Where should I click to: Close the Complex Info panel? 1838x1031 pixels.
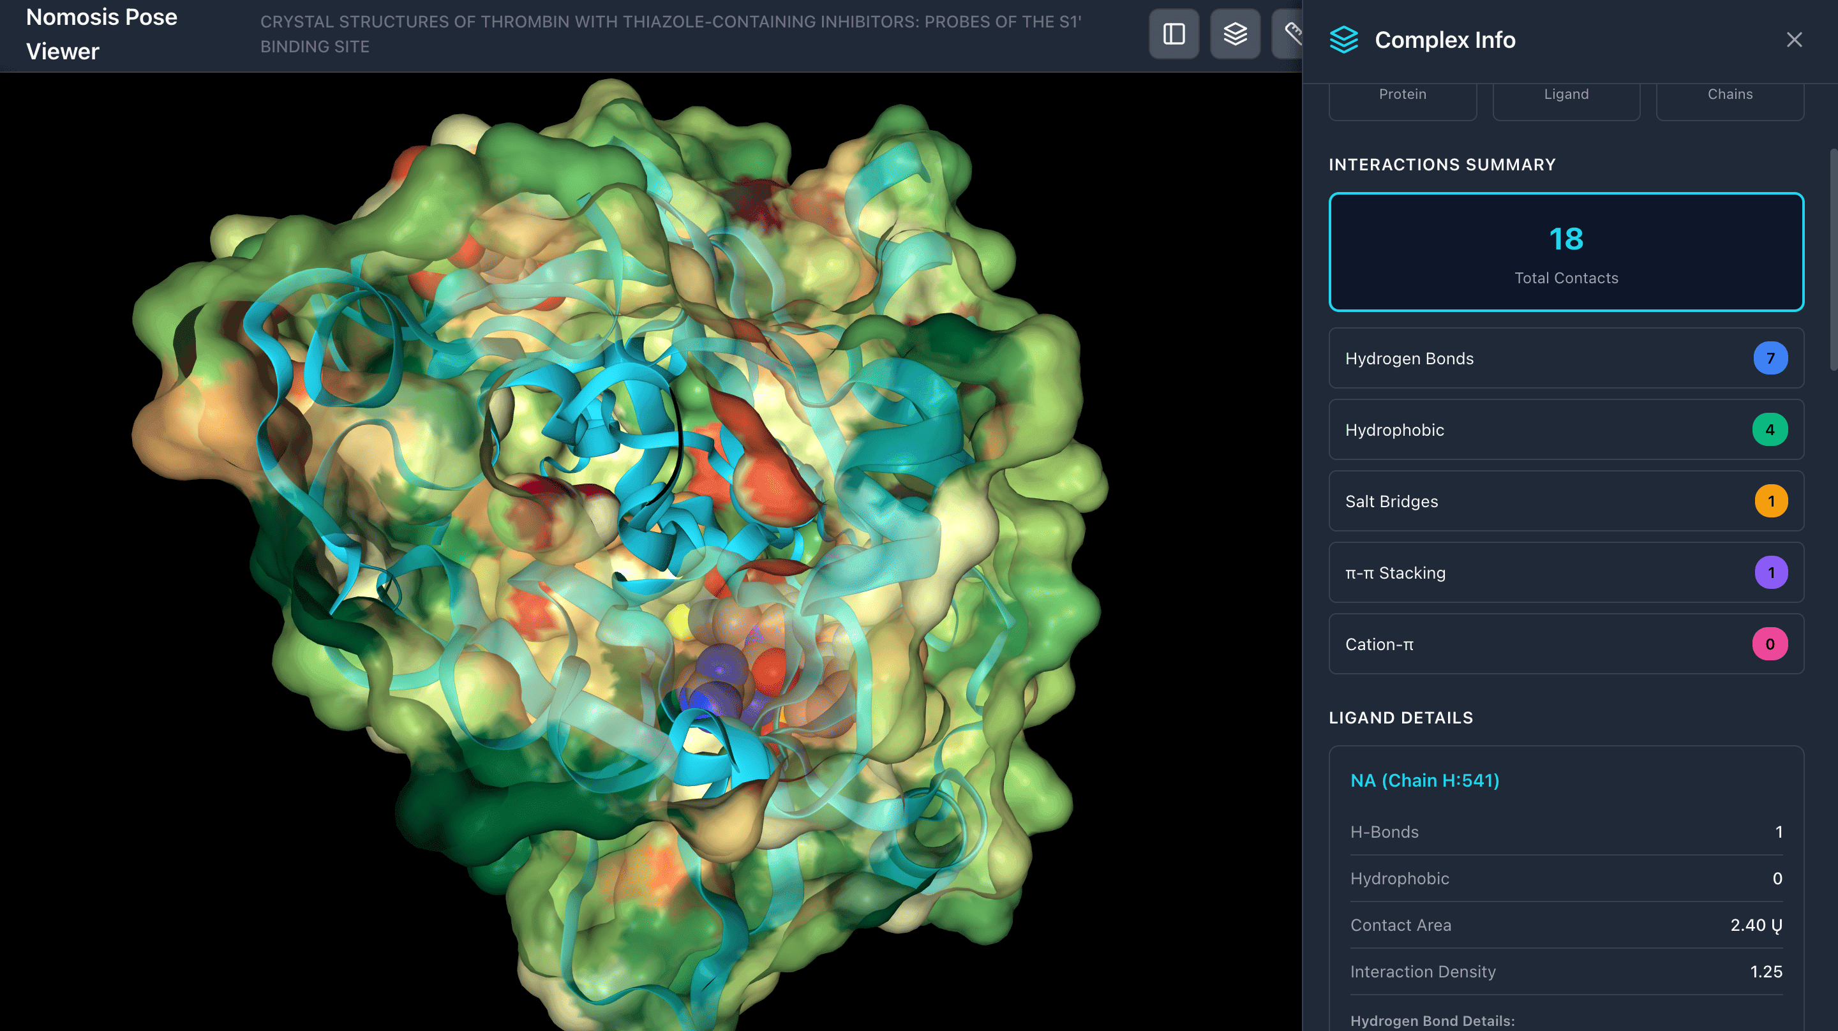[x=1794, y=40]
